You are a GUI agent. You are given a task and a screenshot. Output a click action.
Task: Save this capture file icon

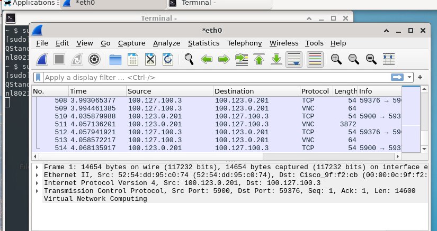[x=133, y=59]
